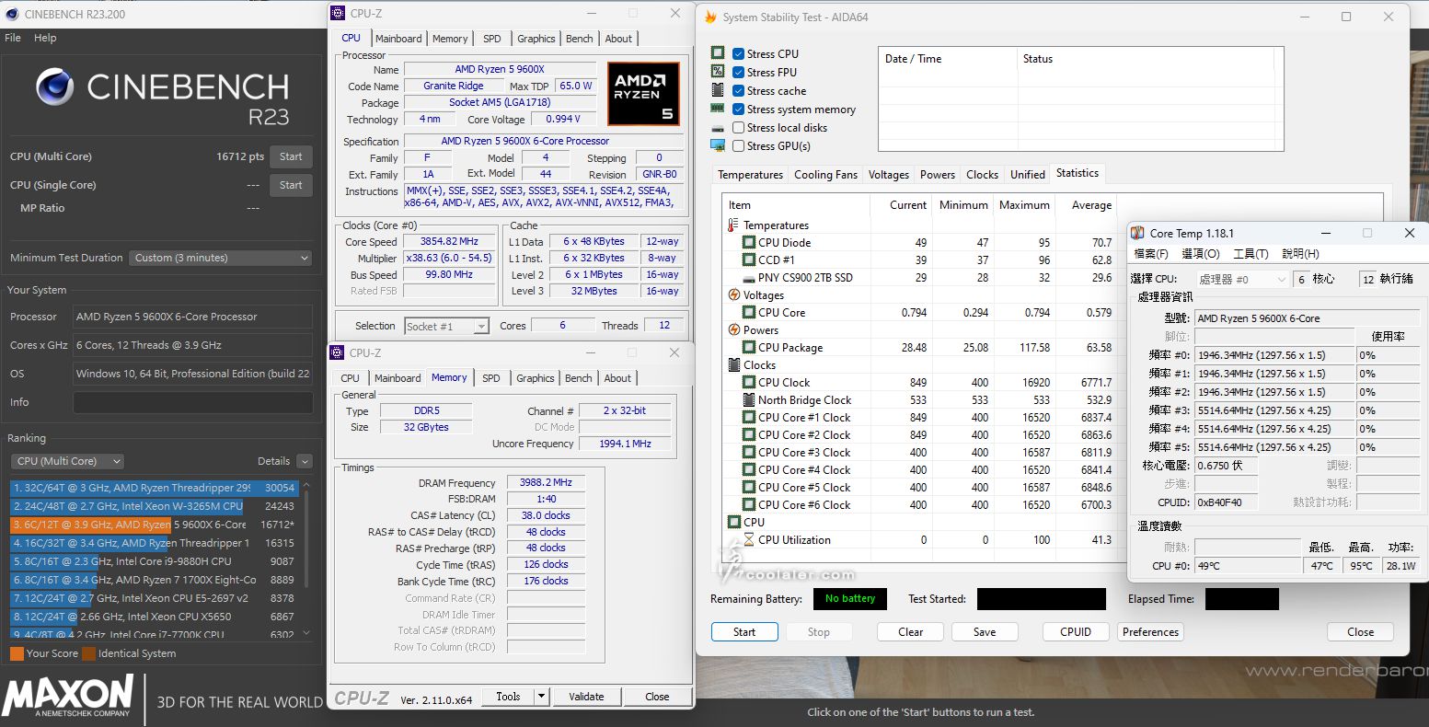
Task: Click the North Bridge Clock chip icon
Action: [749, 400]
